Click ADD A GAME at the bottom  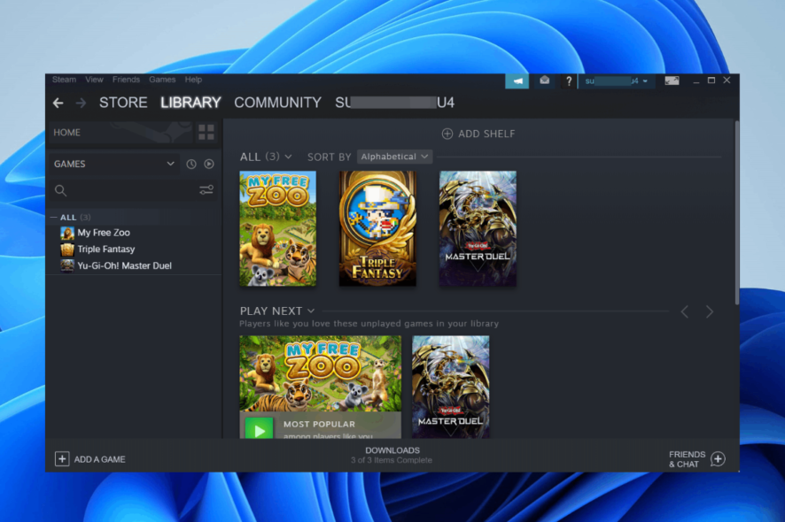(x=89, y=459)
